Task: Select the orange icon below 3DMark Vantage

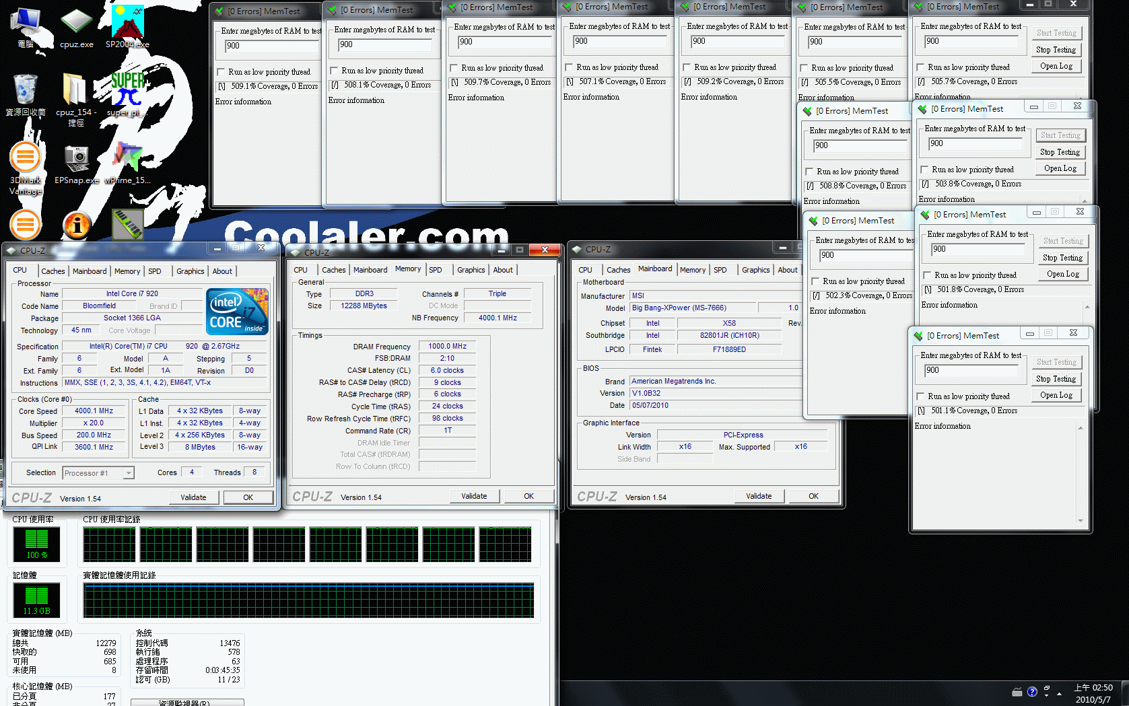Action: pos(26,225)
